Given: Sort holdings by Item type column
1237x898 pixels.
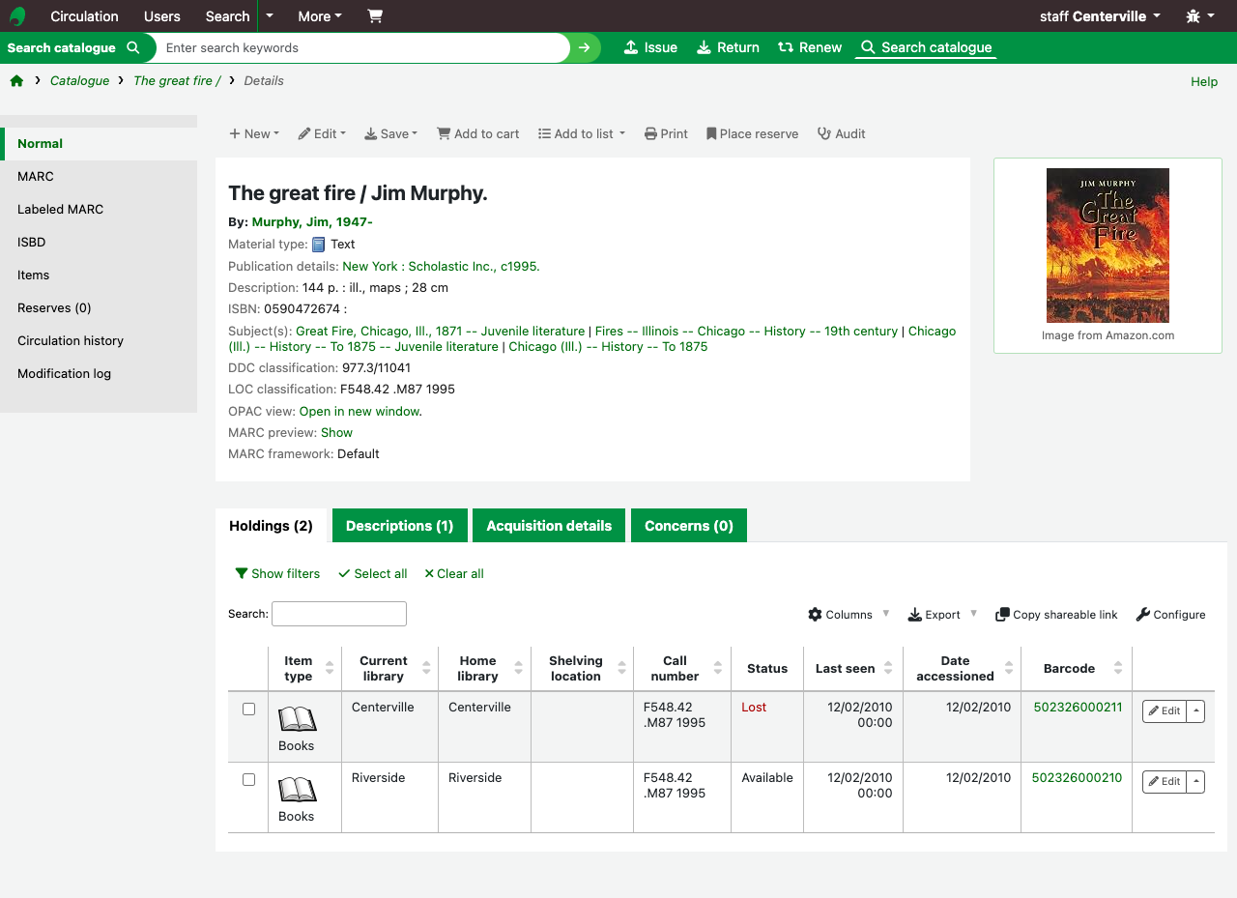Looking at the screenshot, I should 304,669.
